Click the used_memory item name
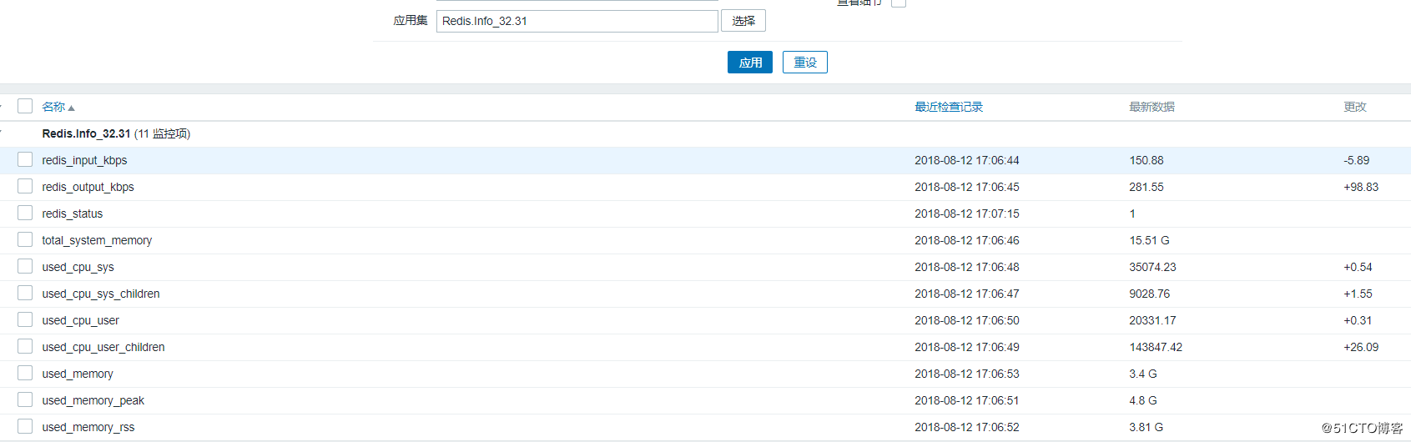 pos(78,374)
